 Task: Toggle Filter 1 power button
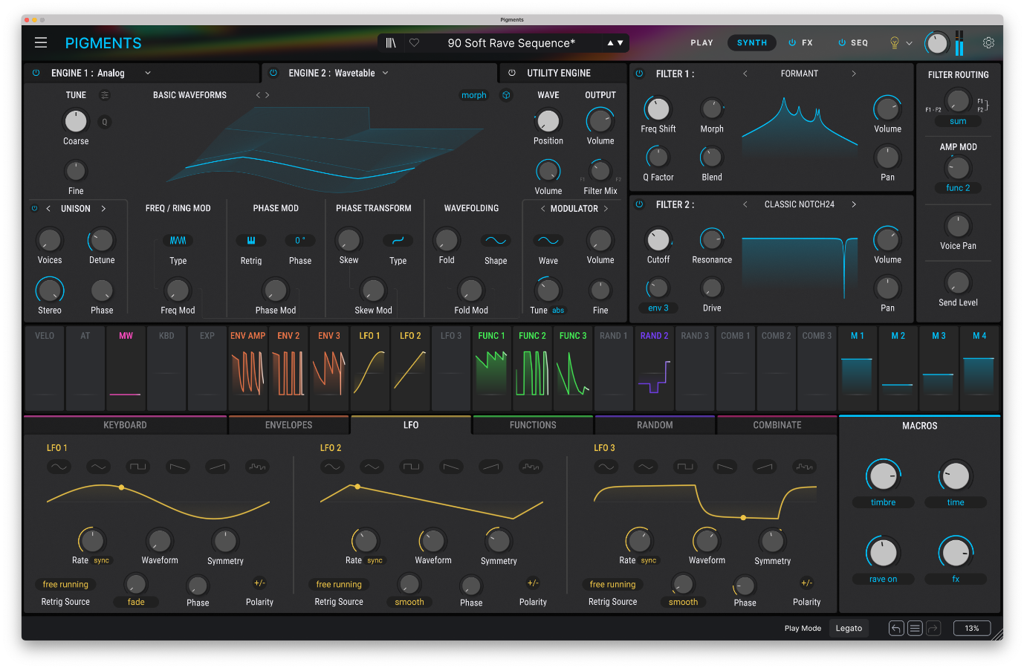pyautogui.click(x=639, y=74)
